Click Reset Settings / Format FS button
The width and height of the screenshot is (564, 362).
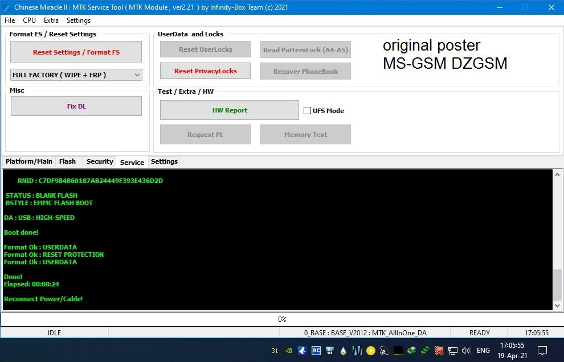[x=76, y=52]
